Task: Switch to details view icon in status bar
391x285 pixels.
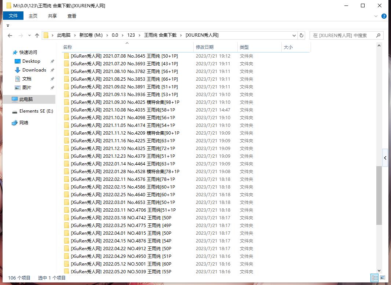Action: tap(374, 278)
